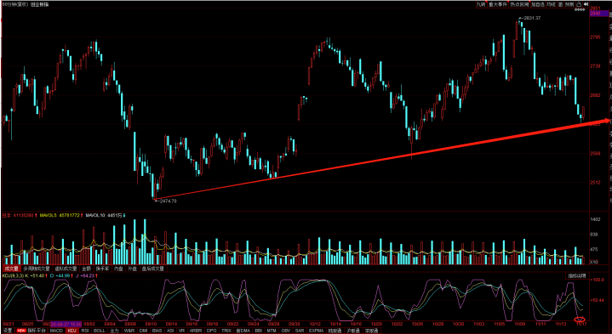Switch to the DMI indicator
Viewport: 612px width, 334px height.
[143, 331]
